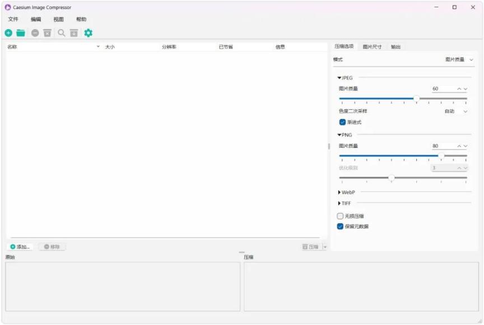The height and width of the screenshot is (325, 484).
Task: Enable the 无损压缩 lossless checkbox
Action: [340, 216]
